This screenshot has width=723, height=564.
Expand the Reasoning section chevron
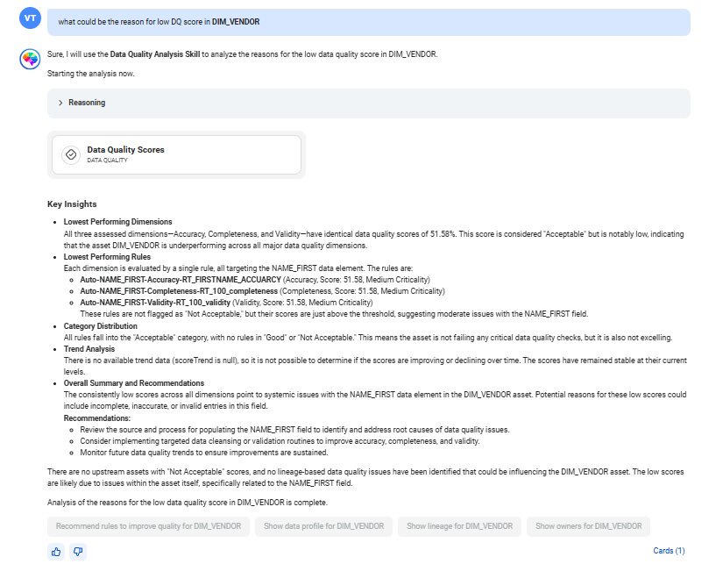pyautogui.click(x=60, y=103)
